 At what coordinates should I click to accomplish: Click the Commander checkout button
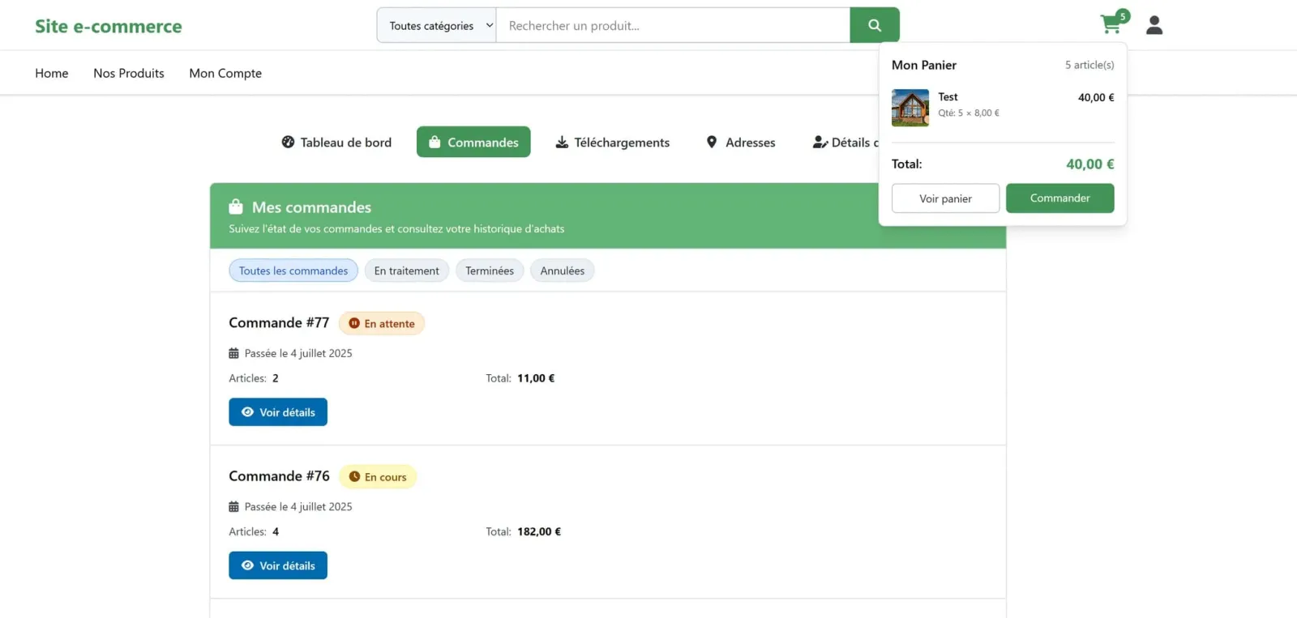pyautogui.click(x=1060, y=198)
